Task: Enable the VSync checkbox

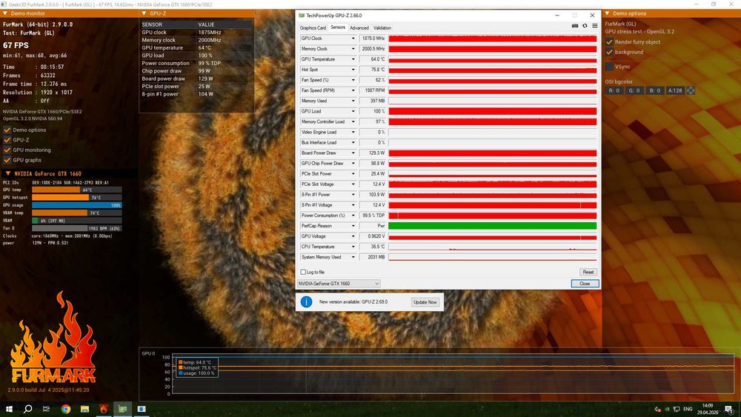Action: (609, 67)
